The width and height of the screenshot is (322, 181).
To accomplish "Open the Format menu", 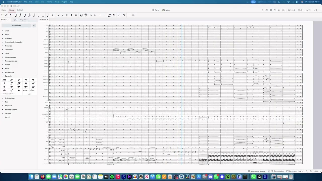I will point(50,2).
